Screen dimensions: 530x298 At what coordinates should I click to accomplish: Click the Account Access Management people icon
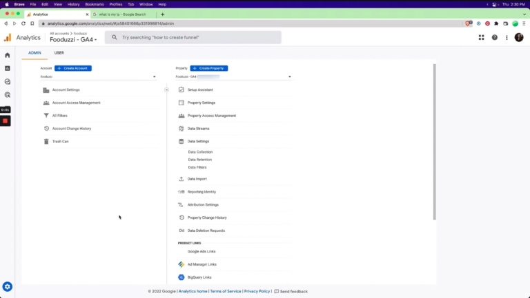[46, 103]
